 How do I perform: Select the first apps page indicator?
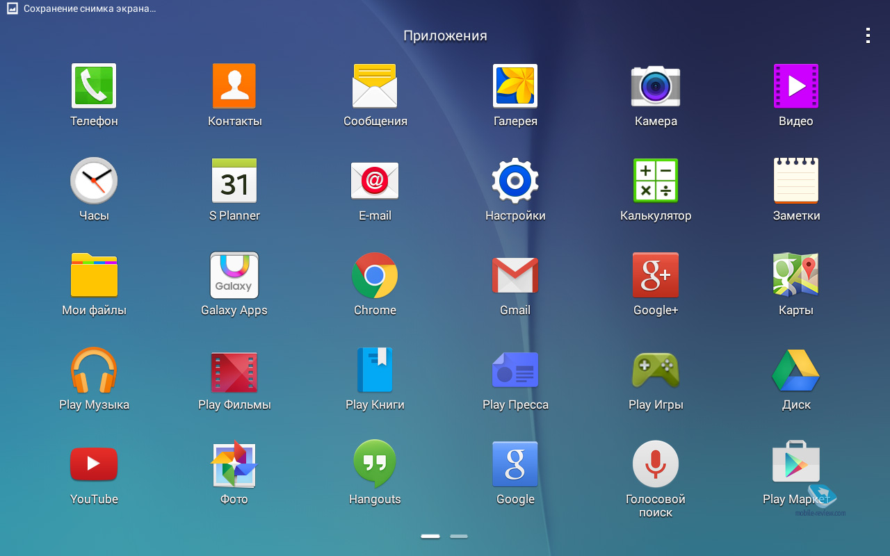[430, 537]
